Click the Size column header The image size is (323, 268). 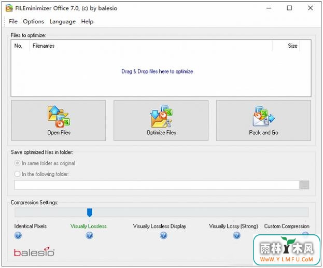click(x=286, y=46)
